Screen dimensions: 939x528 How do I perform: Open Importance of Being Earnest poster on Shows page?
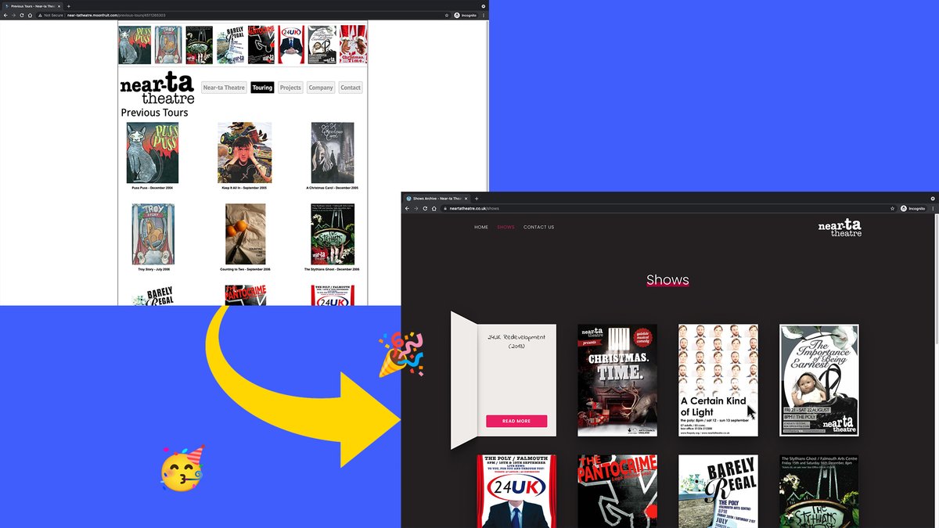pyautogui.click(x=819, y=380)
